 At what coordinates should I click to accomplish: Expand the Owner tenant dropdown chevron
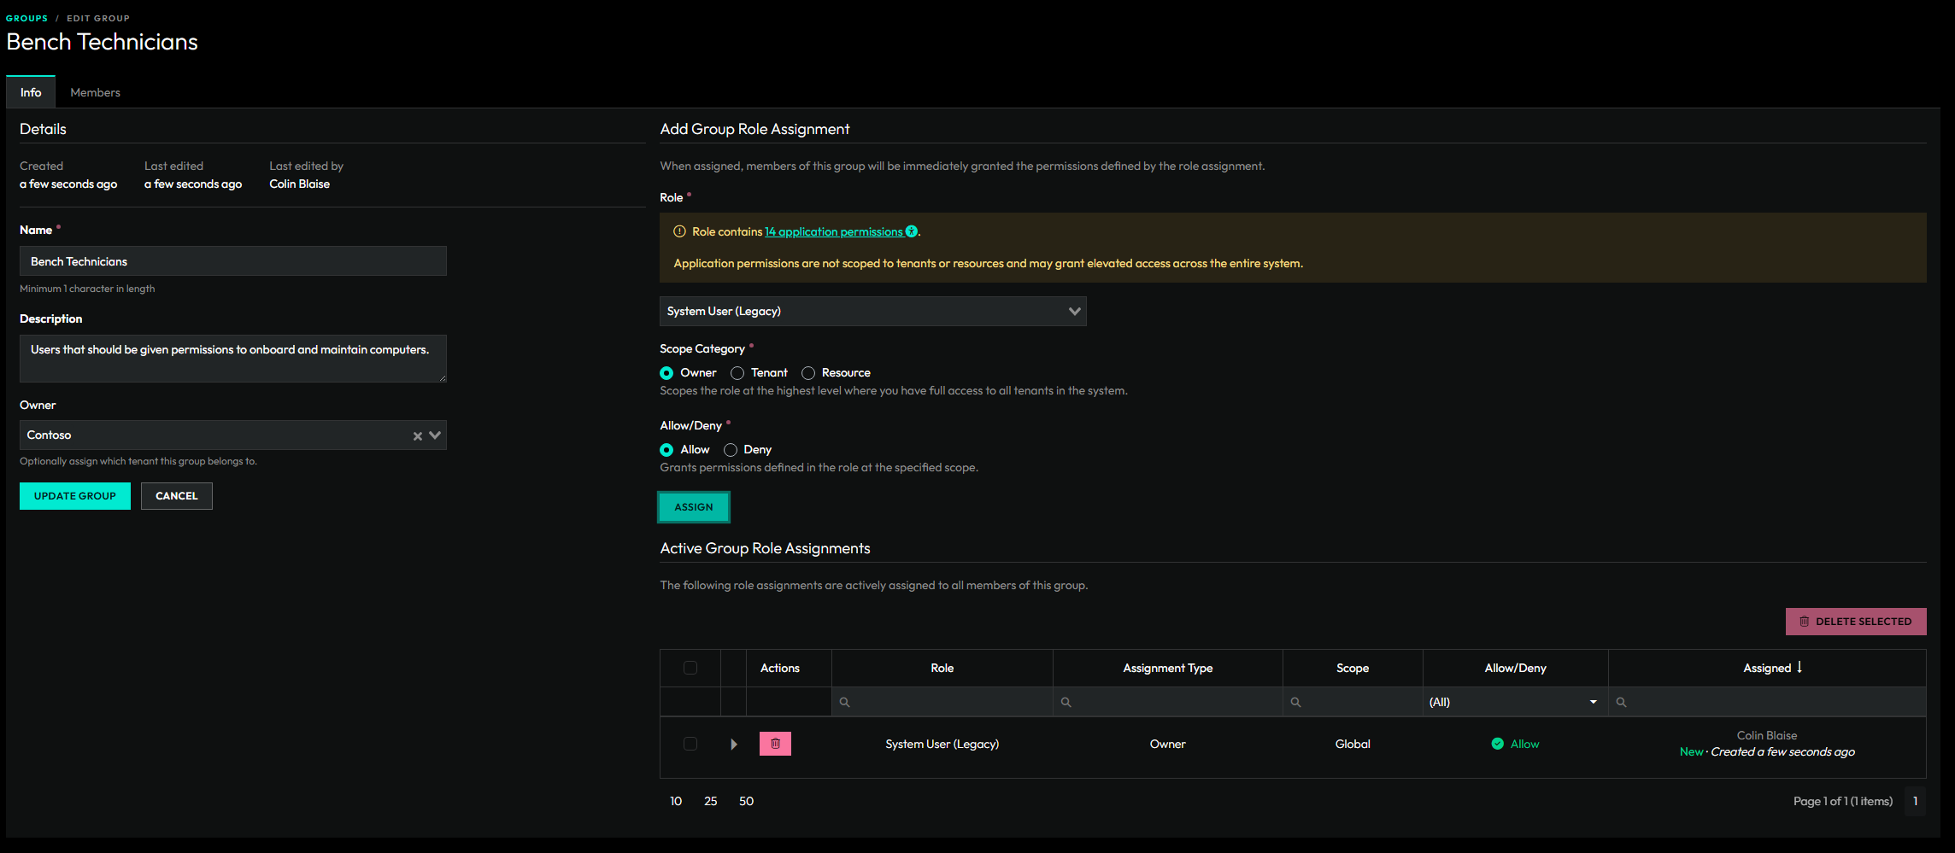point(435,435)
